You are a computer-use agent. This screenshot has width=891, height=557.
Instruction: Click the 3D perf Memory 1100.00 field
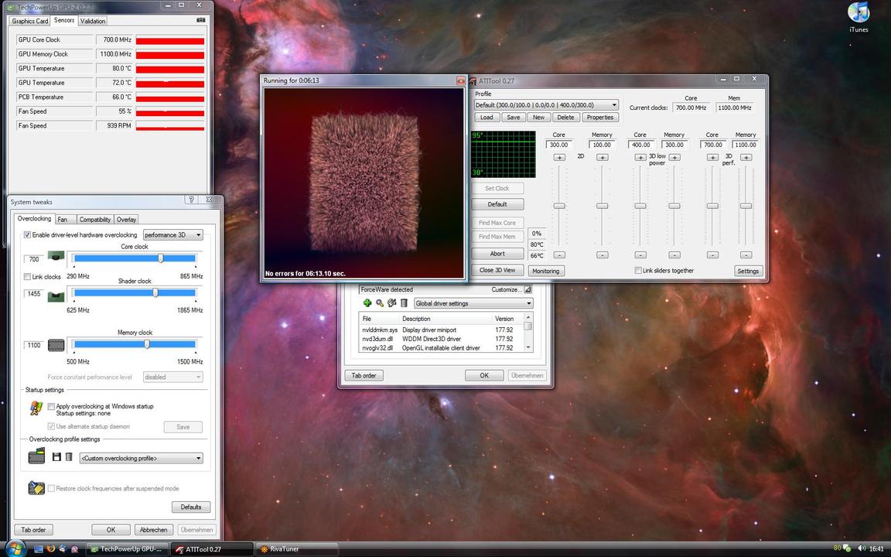(x=746, y=145)
